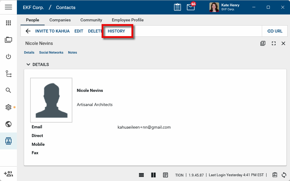Click the HISTORY button
This screenshot has height=181, width=290.
116,31
